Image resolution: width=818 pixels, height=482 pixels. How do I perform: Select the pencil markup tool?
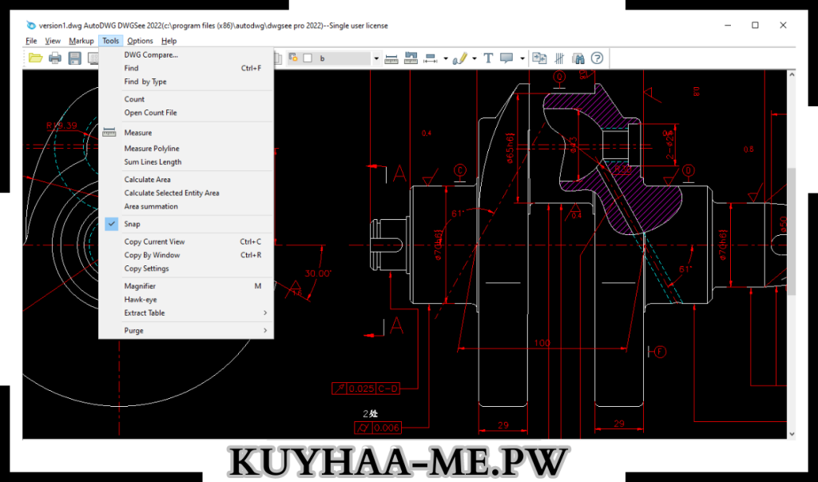click(459, 58)
